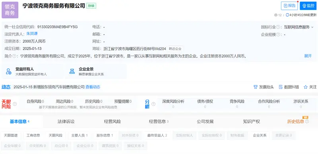Image resolution: width=318 pixels, height=154 pixels.
Task: Click the 分析 help question icon
Action: [x=153, y=104]
